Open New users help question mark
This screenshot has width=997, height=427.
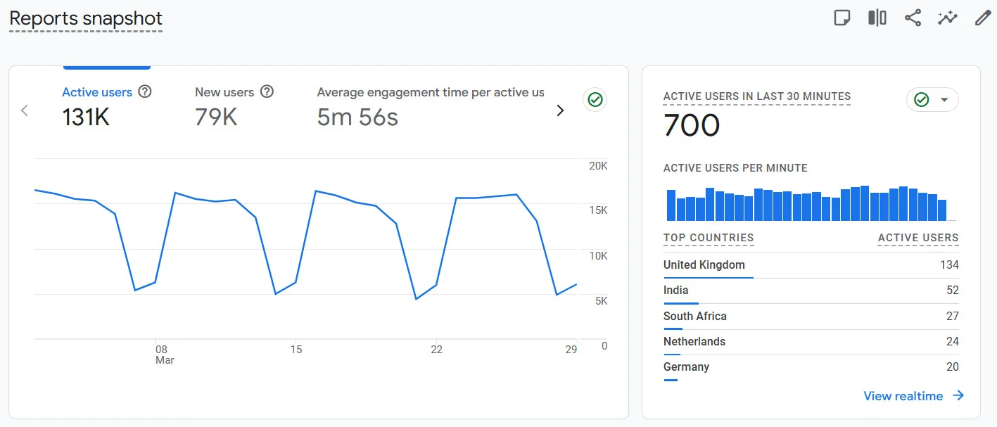pyautogui.click(x=267, y=91)
